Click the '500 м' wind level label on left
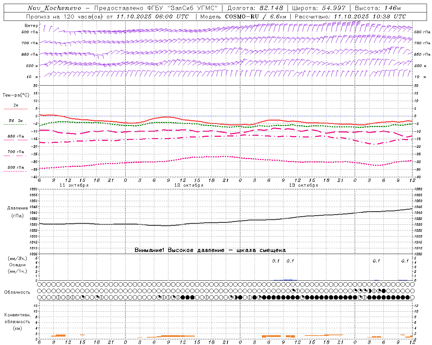The width and height of the screenshot is (432, 345). point(32,66)
